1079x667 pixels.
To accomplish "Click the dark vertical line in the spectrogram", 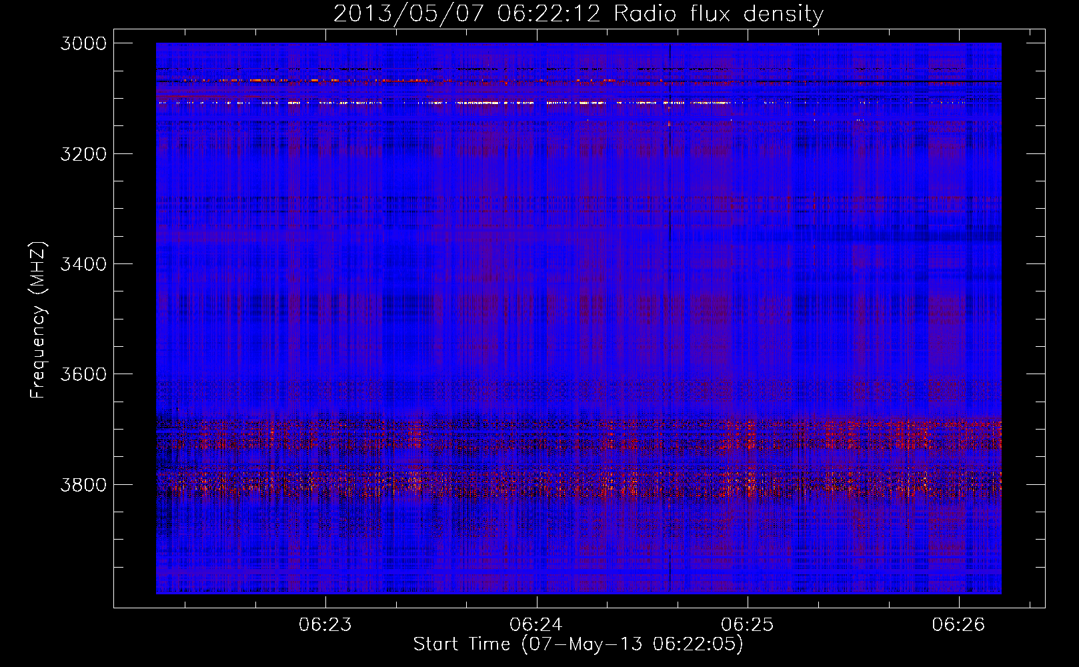I will 670,318.
